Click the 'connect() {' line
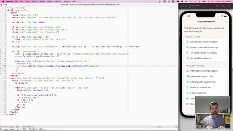Screen dimensions: 233x131 click(23, 64)
